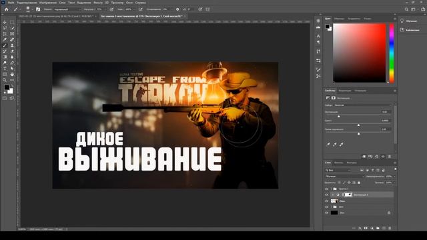Open the Изображение menu
This screenshot has height=240, width=427.
tap(48, 3)
